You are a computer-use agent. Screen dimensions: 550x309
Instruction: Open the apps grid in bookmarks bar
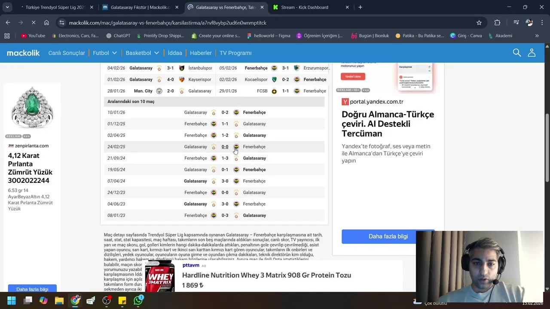point(7,36)
